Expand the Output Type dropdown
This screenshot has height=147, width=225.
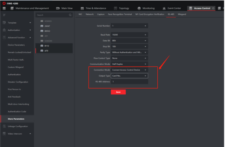coord(129,76)
